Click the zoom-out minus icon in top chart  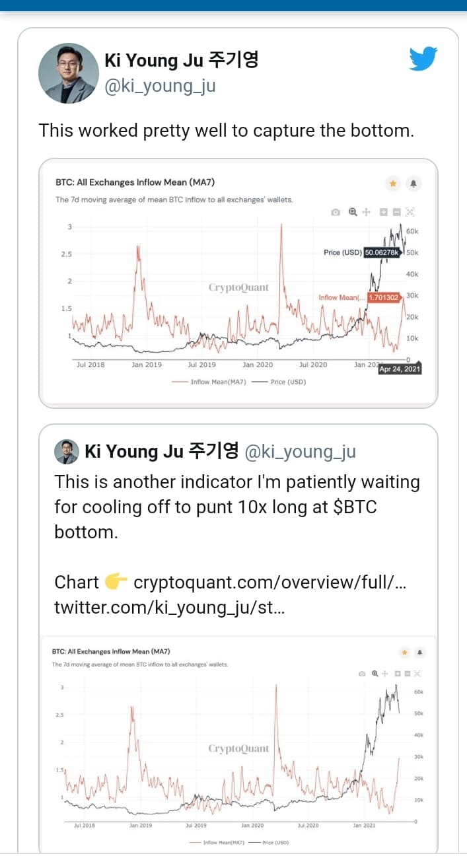[396, 212]
